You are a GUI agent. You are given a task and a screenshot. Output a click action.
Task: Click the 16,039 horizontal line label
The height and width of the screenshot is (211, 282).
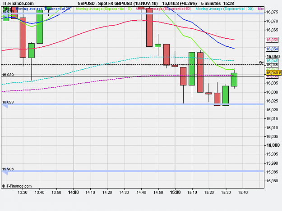pos(8,75)
